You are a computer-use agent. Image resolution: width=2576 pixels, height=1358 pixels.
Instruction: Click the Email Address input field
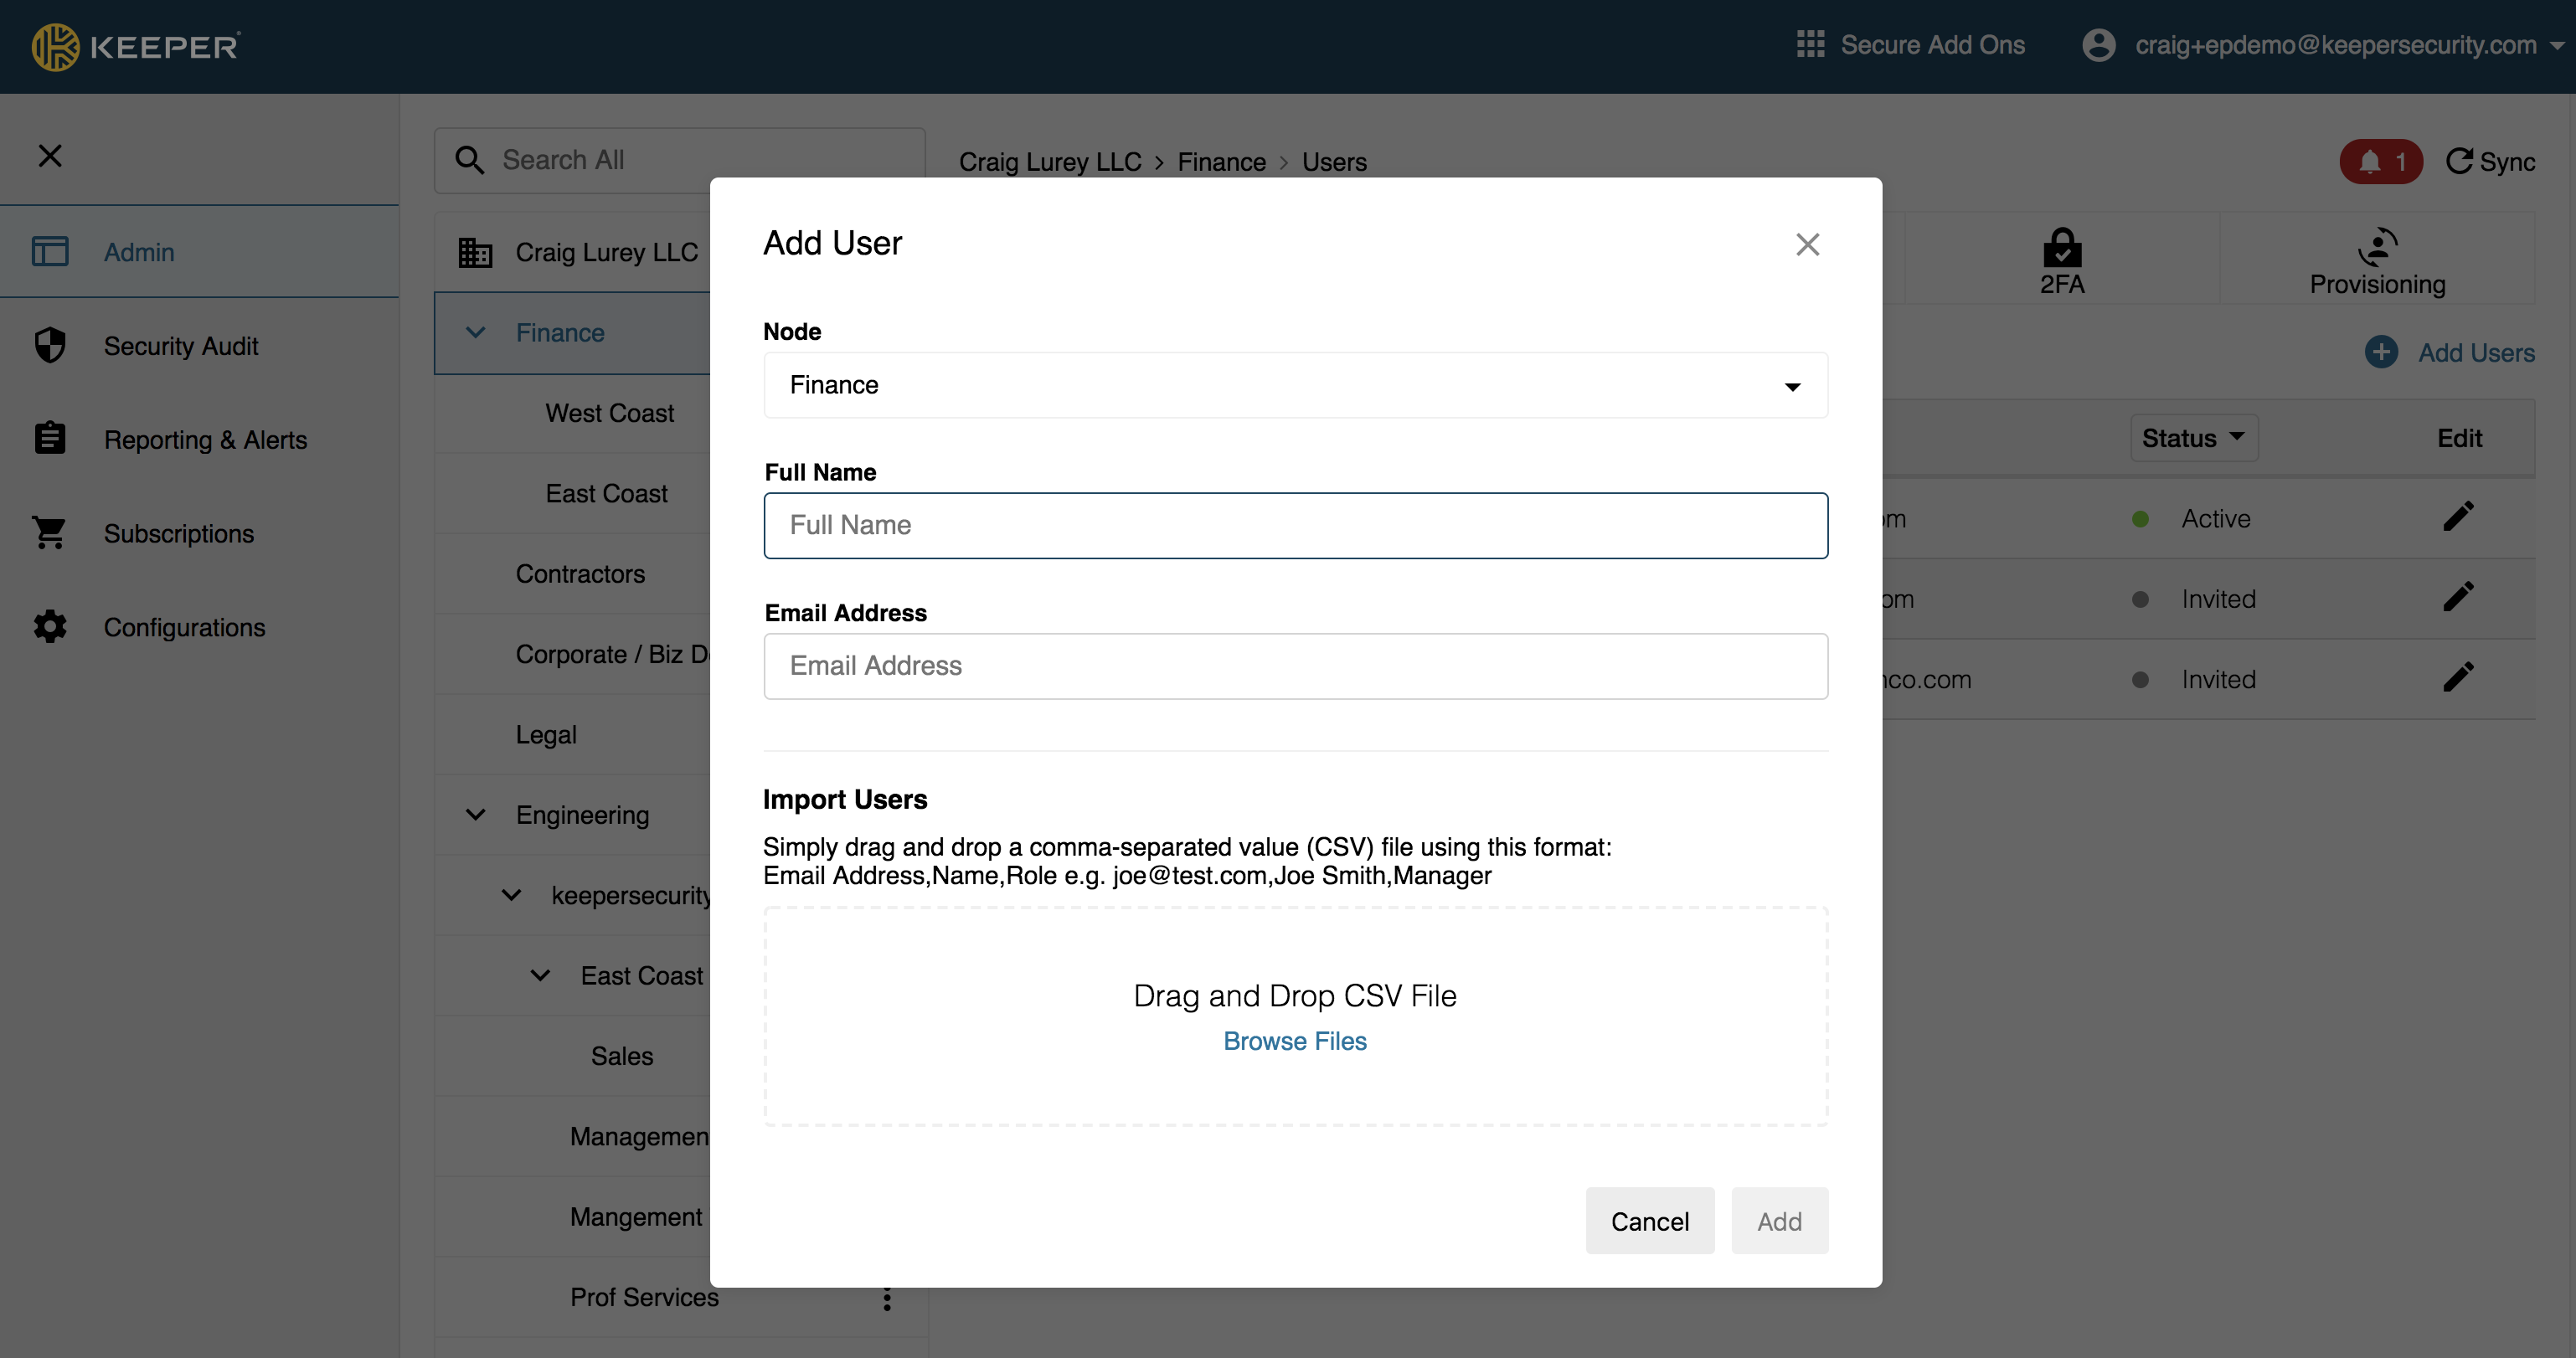[1295, 666]
